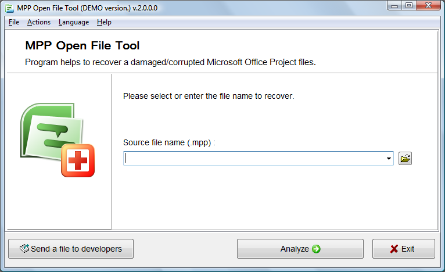Exit the program via the Exit button
Screen dimensions: 445x272
coord(404,249)
